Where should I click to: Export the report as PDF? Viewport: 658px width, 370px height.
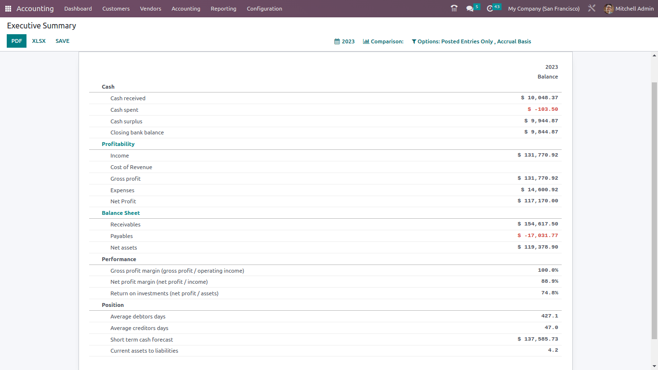tap(16, 41)
